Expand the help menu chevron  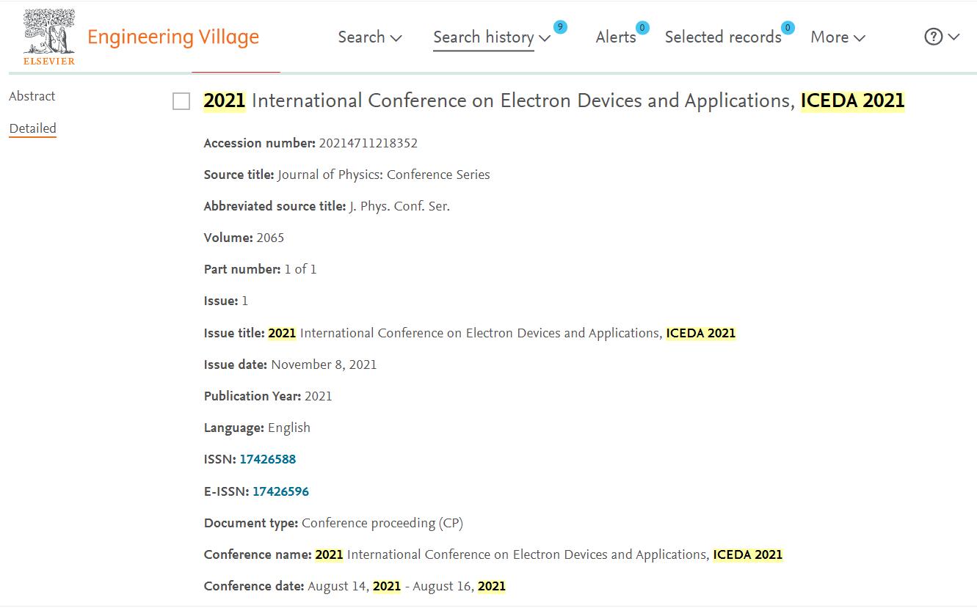tap(954, 37)
